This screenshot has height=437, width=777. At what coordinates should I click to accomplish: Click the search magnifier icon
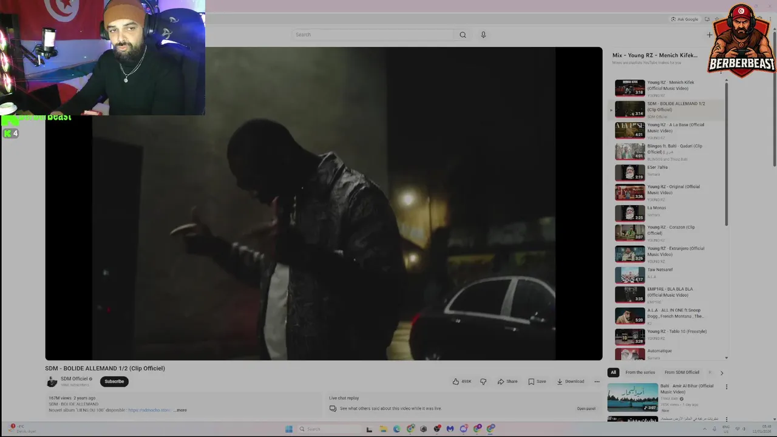point(463,35)
